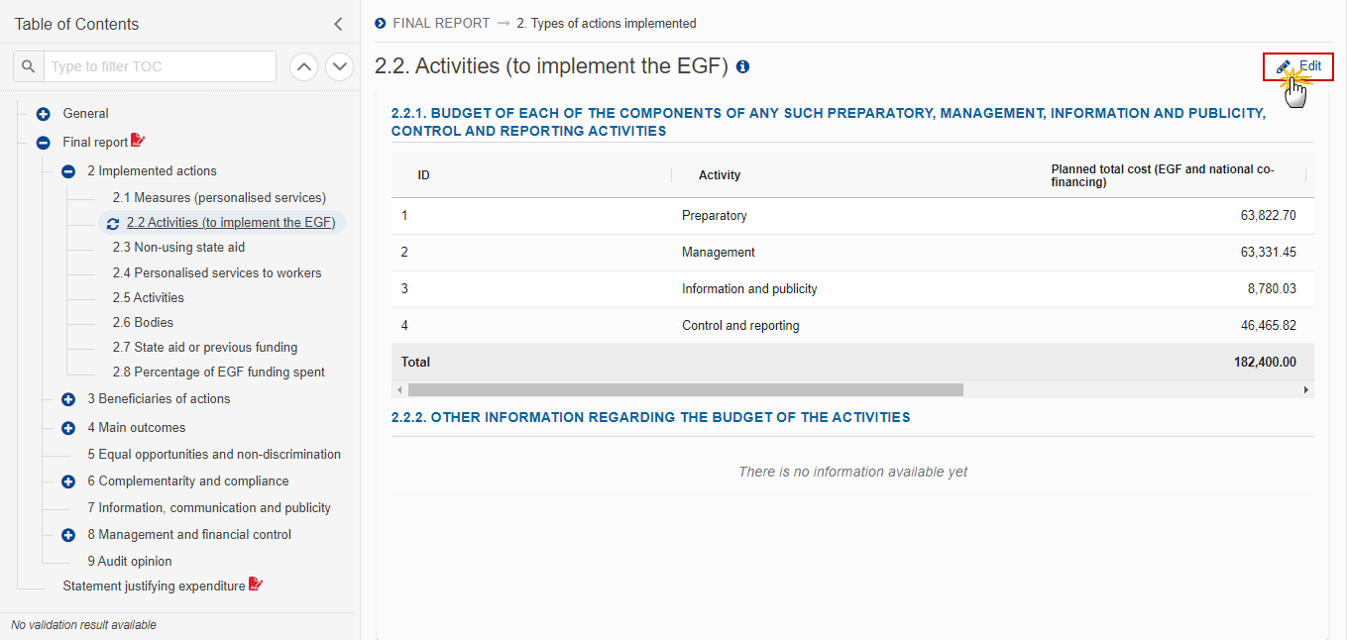Go to next TOC match down arrow
1347x640 pixels.
[340, 66]
